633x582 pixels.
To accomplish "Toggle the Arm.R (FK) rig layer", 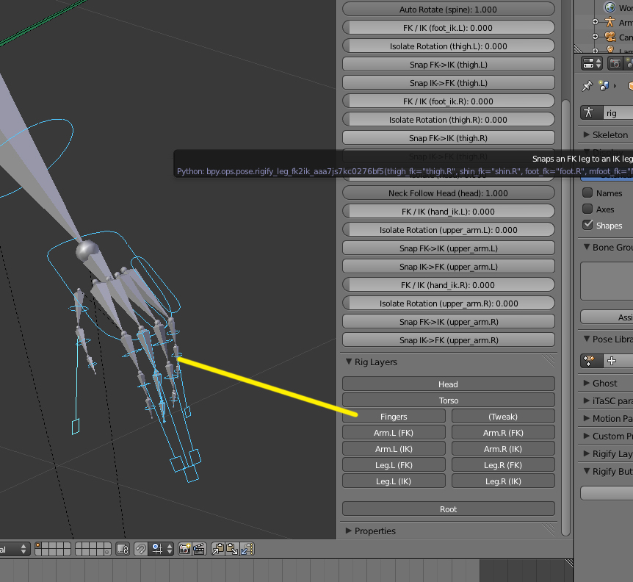I will tap(503, 432).
